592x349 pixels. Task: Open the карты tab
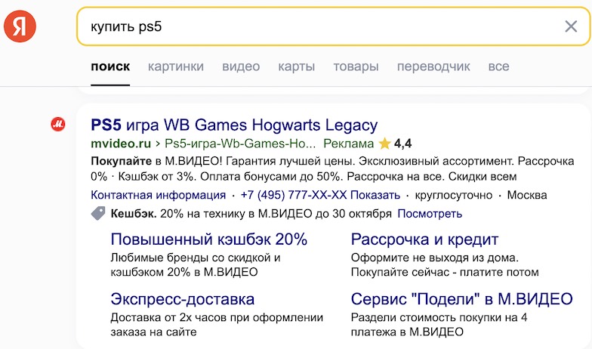click(296, 66)
